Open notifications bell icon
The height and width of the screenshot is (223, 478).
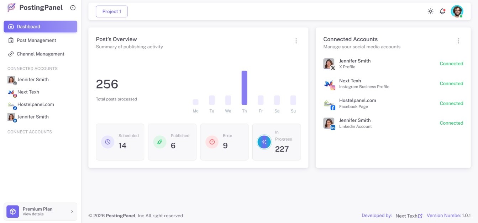[x=442, y=11]
